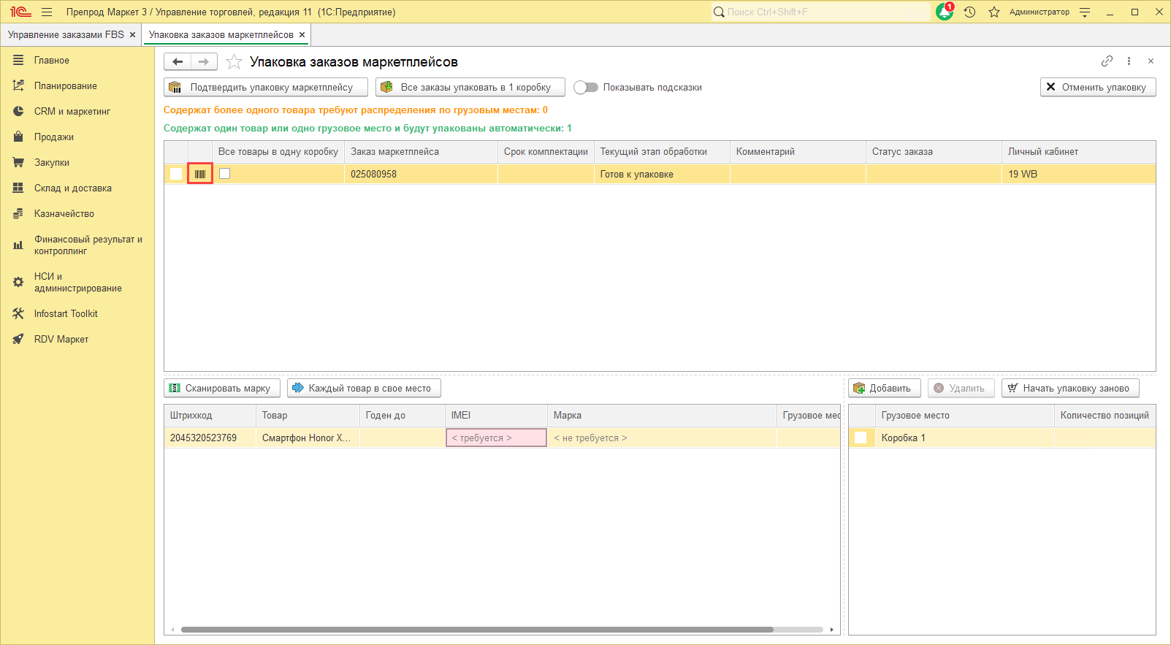Image resolution: width=1171 pixels, height=645 pixels.
Task: Copy link using chain icon
Action: tap(1107, 61)
